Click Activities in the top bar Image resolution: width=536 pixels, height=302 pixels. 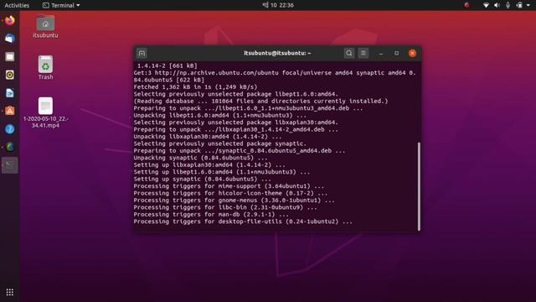(x=17, y=5)
